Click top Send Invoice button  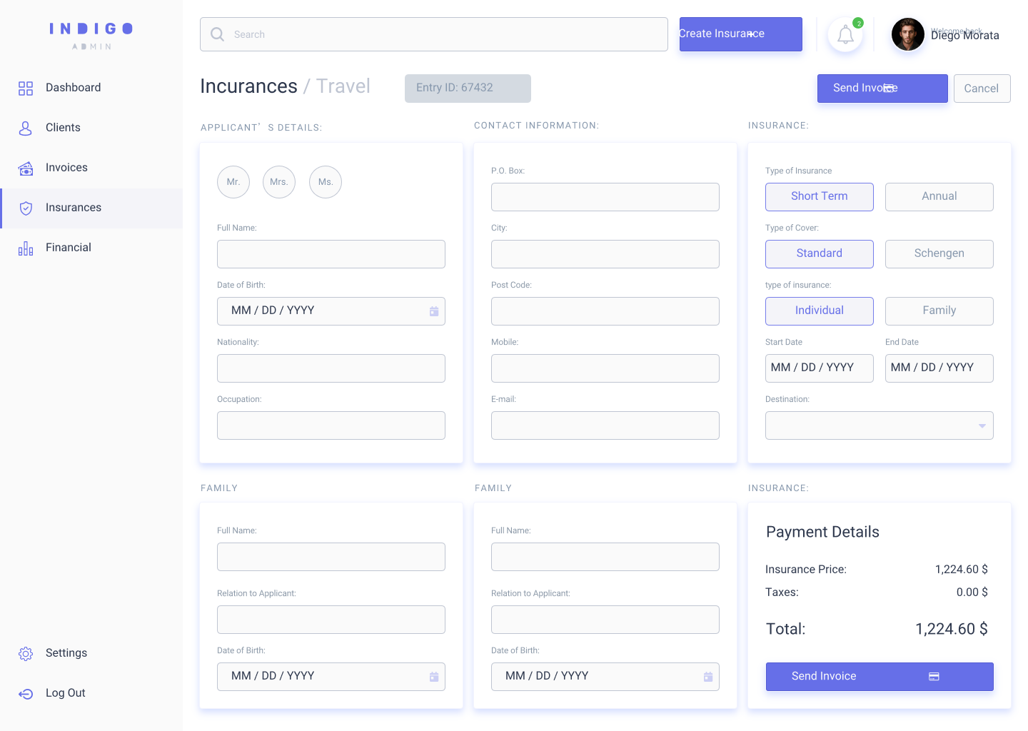[x=882, y=89]
